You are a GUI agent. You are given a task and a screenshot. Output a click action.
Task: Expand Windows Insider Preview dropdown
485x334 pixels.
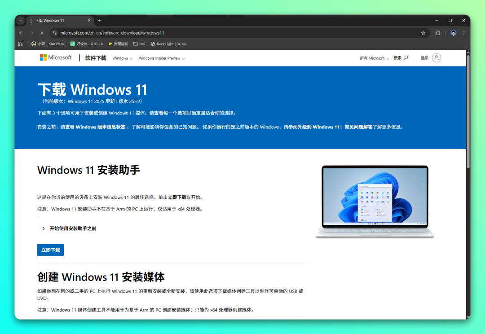[161, 58]
